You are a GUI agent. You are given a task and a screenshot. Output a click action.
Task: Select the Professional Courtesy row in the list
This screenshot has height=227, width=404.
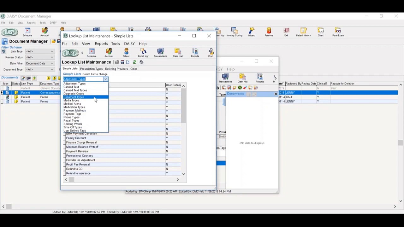122,156
